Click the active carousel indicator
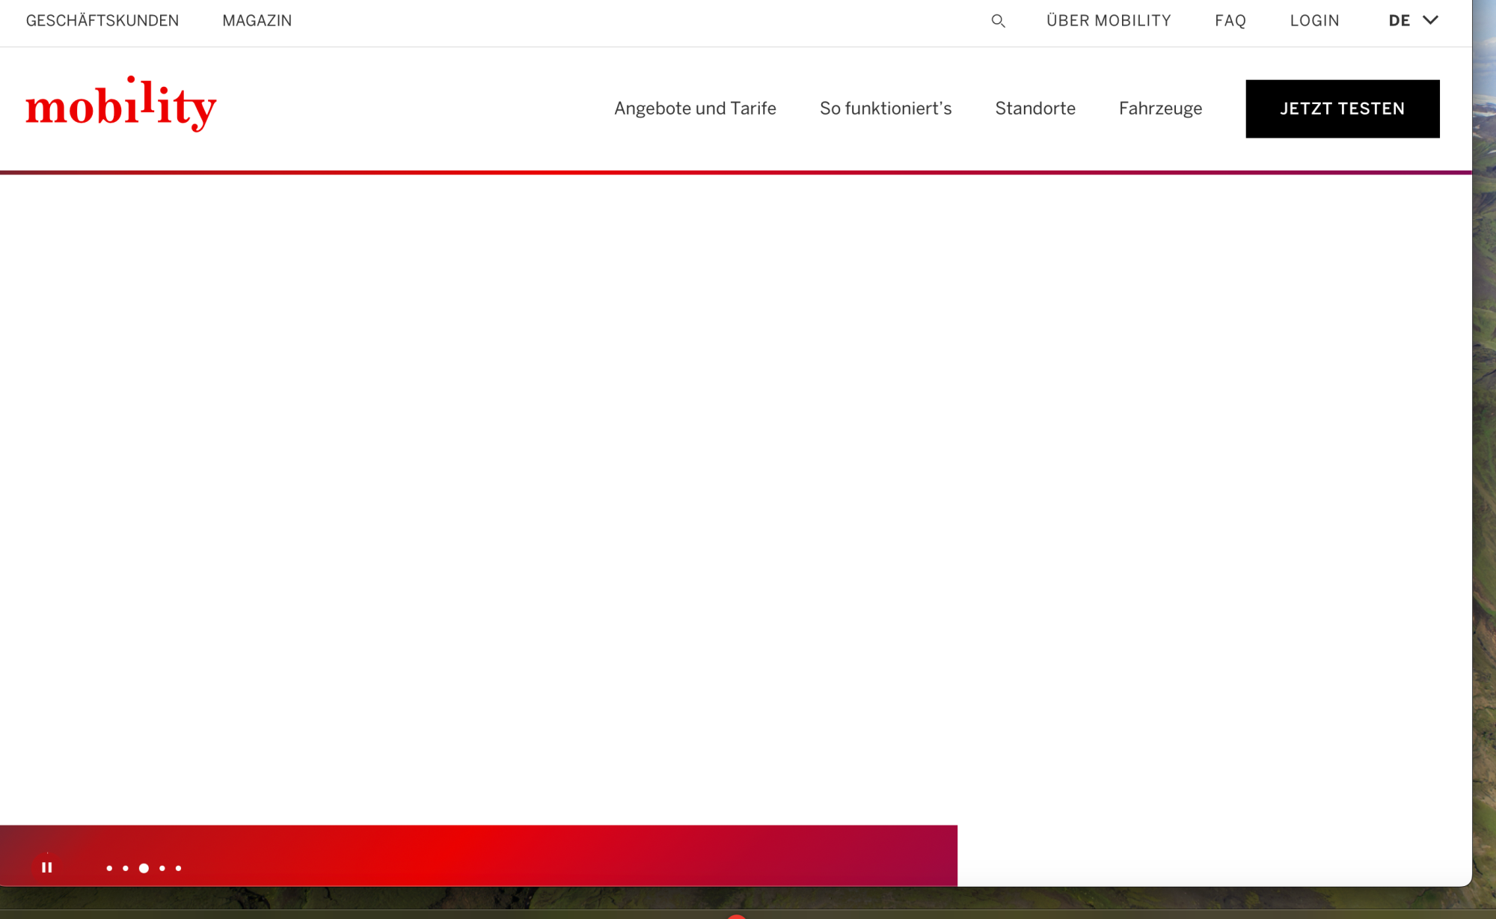The image size is (1496, 919). coord(142,868)
